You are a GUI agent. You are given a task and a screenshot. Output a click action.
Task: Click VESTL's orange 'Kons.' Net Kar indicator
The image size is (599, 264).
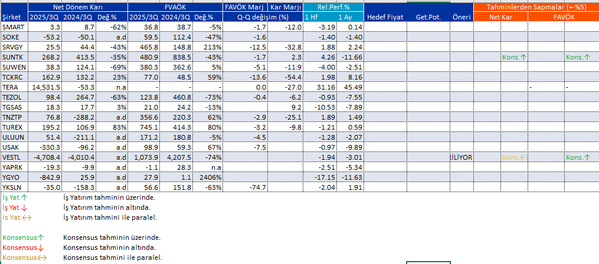pyautogui.click(x=514, y=157)
